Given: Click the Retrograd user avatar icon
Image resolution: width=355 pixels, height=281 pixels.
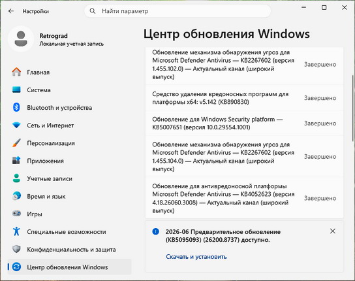Looking at the screenshot, I should click(x=21, y=39).
